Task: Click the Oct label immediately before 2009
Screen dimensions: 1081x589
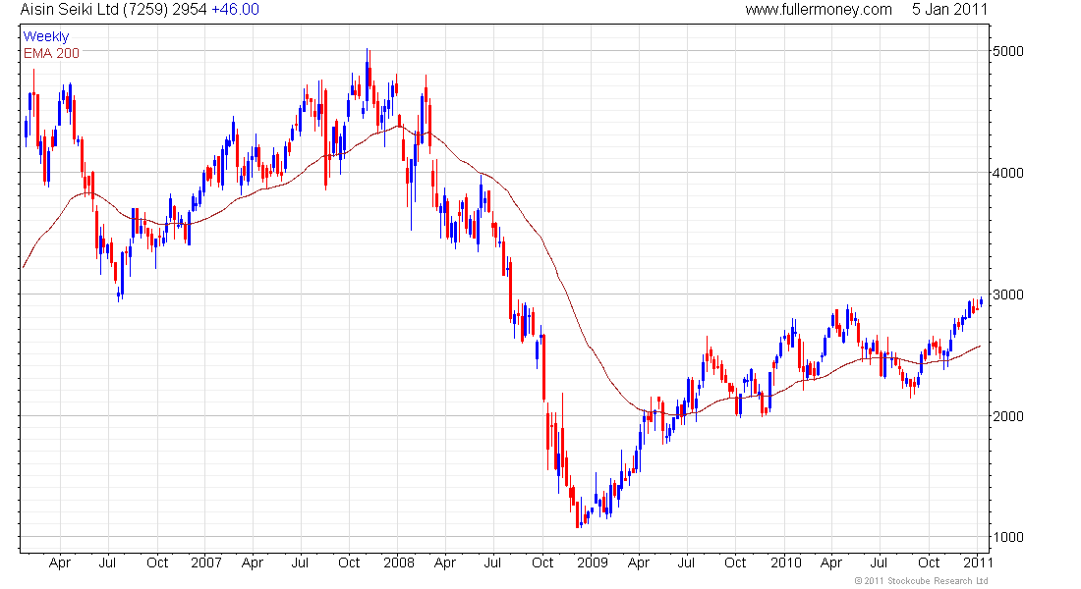Action: (x=542, y=562)
